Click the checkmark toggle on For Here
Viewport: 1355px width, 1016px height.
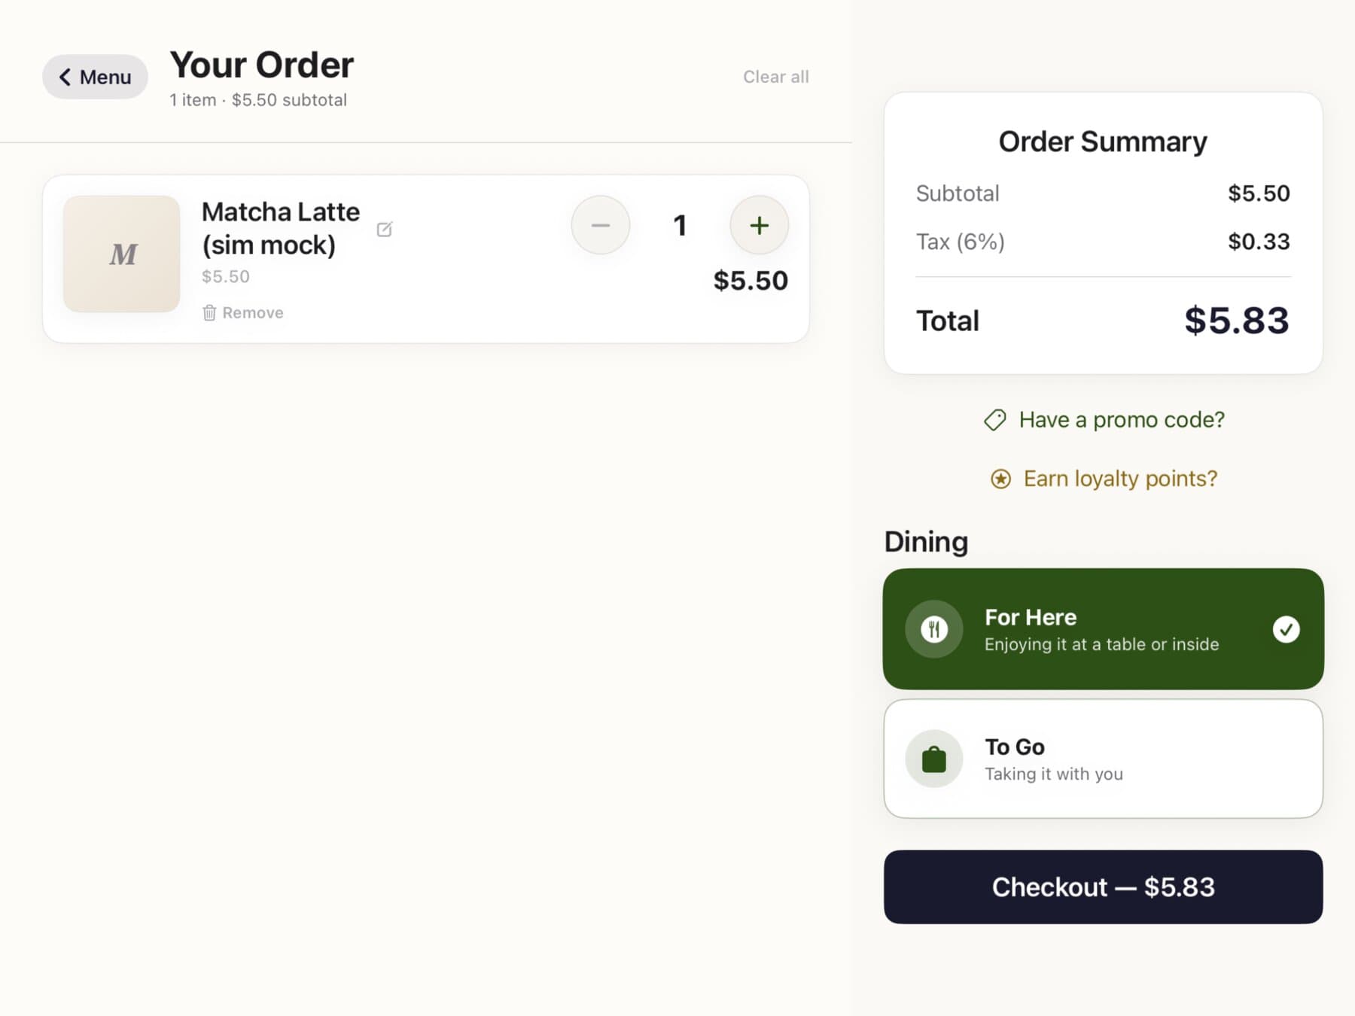[1287, 630]
